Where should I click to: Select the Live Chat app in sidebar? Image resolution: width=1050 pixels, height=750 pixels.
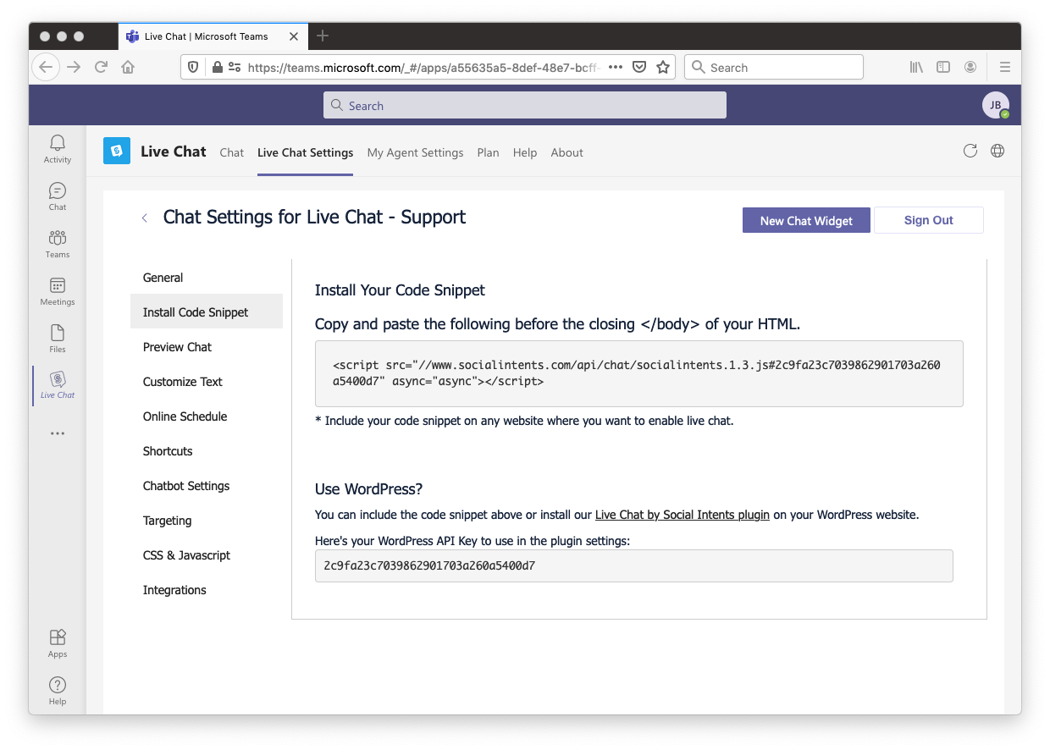click(58, 385)
